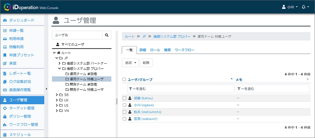Select すべてのユーザ

click(70, 45)
